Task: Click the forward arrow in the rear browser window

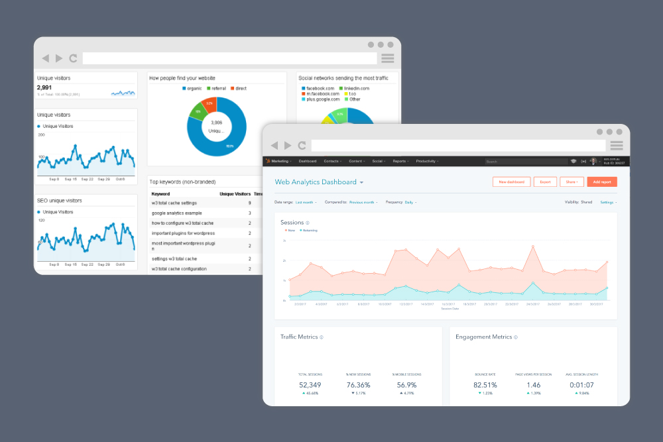Action: click(59, 58)
